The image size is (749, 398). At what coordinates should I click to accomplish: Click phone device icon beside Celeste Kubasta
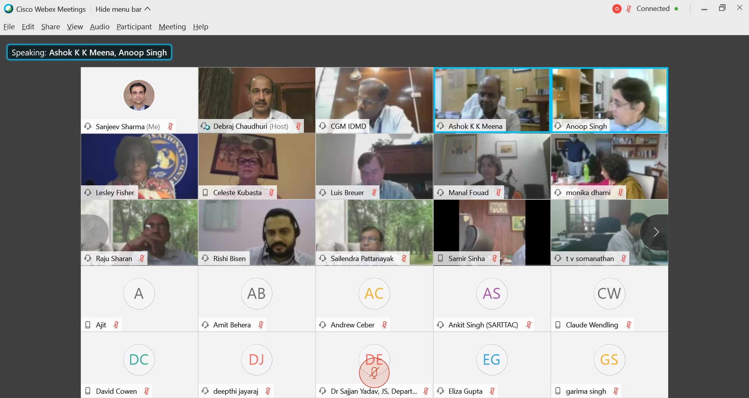point(205,192)
